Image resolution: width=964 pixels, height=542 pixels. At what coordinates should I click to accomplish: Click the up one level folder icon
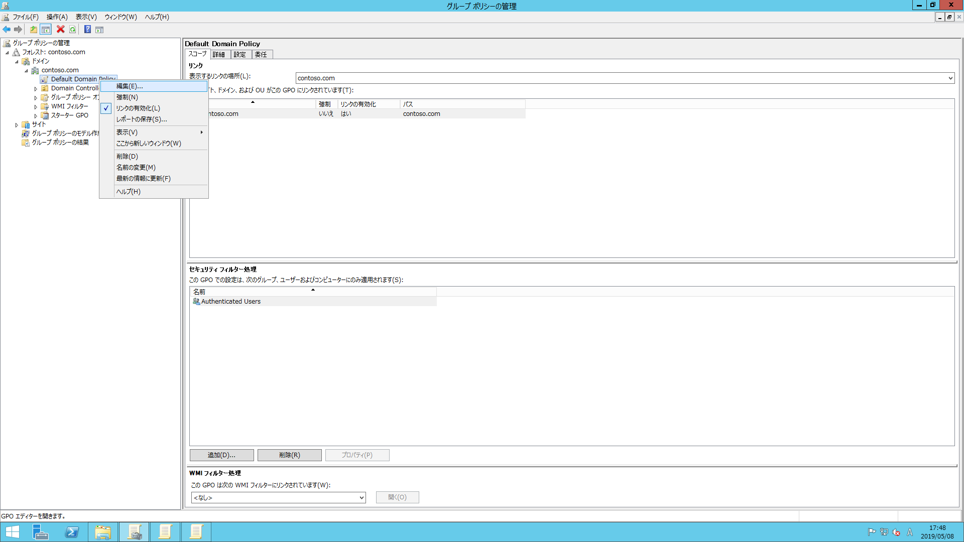tap(33, 30)
